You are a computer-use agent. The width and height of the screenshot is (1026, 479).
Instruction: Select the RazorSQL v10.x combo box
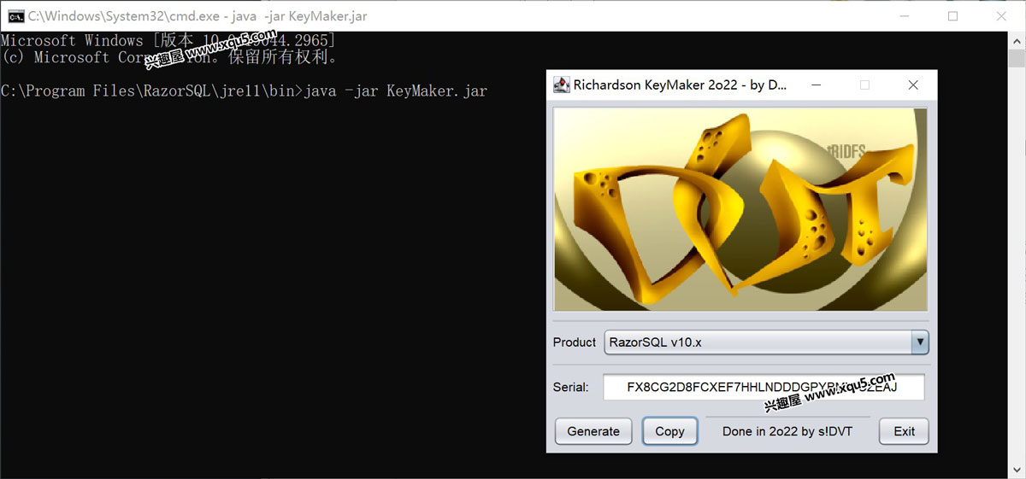tap(766, 342)
